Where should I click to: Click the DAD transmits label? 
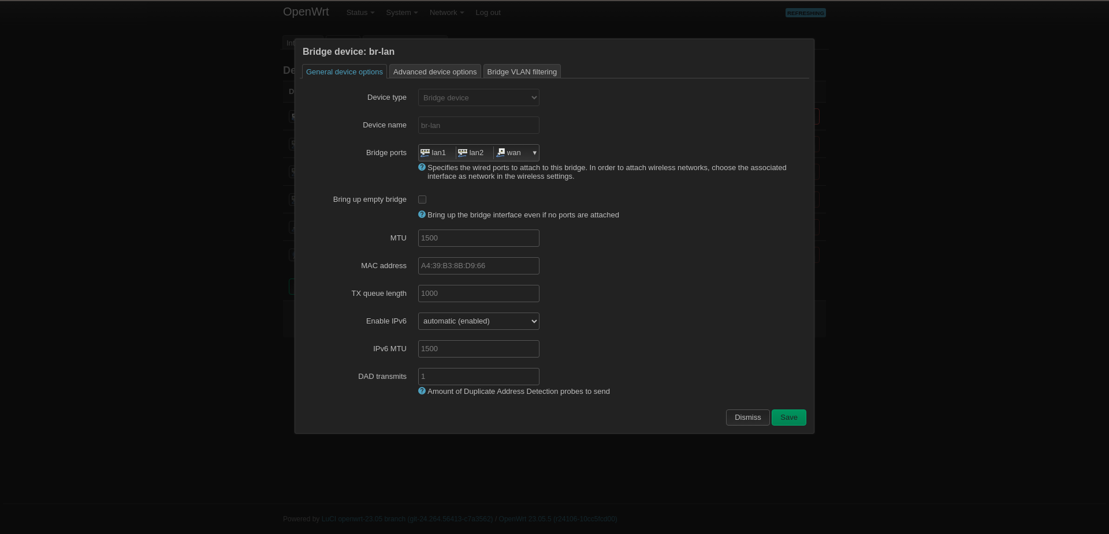[x=382, y=377]
